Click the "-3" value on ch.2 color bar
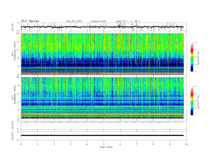This screenshot has height=162, width=210. click(x=196, y=86)
